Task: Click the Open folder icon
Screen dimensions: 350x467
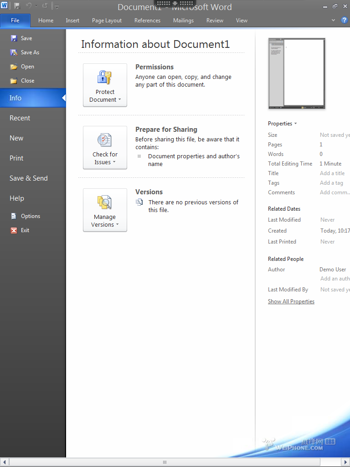Action: [x=14, y=67]
